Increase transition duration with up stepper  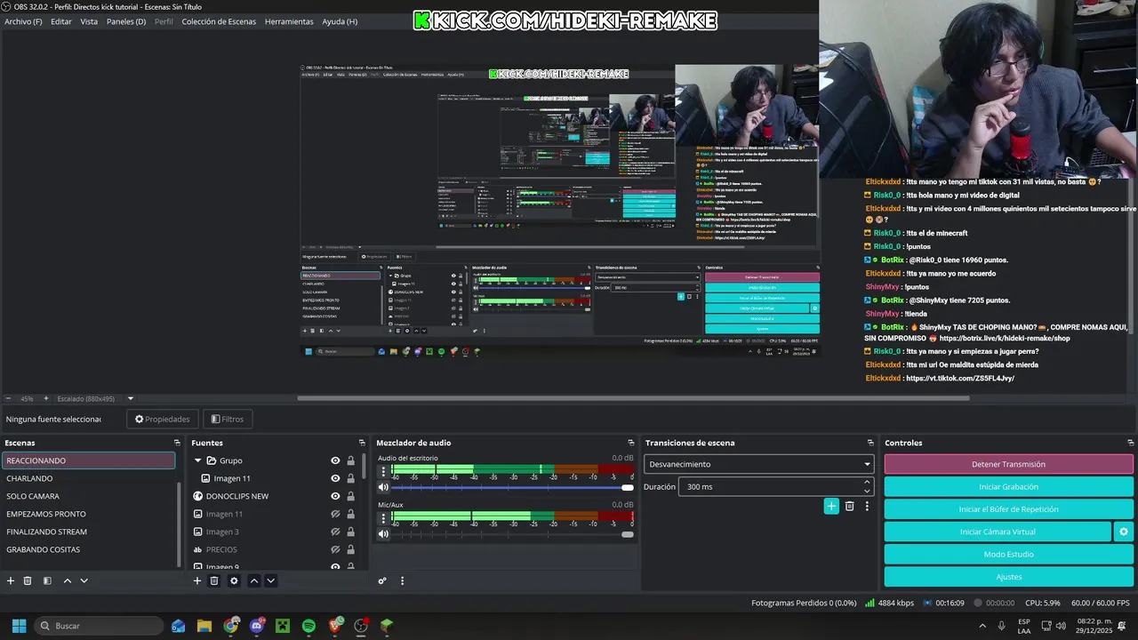point(867,483)
